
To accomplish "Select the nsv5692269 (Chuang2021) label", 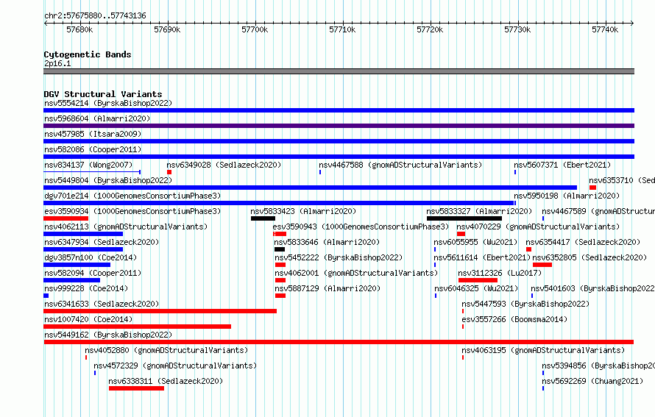I will pos(592,381).
